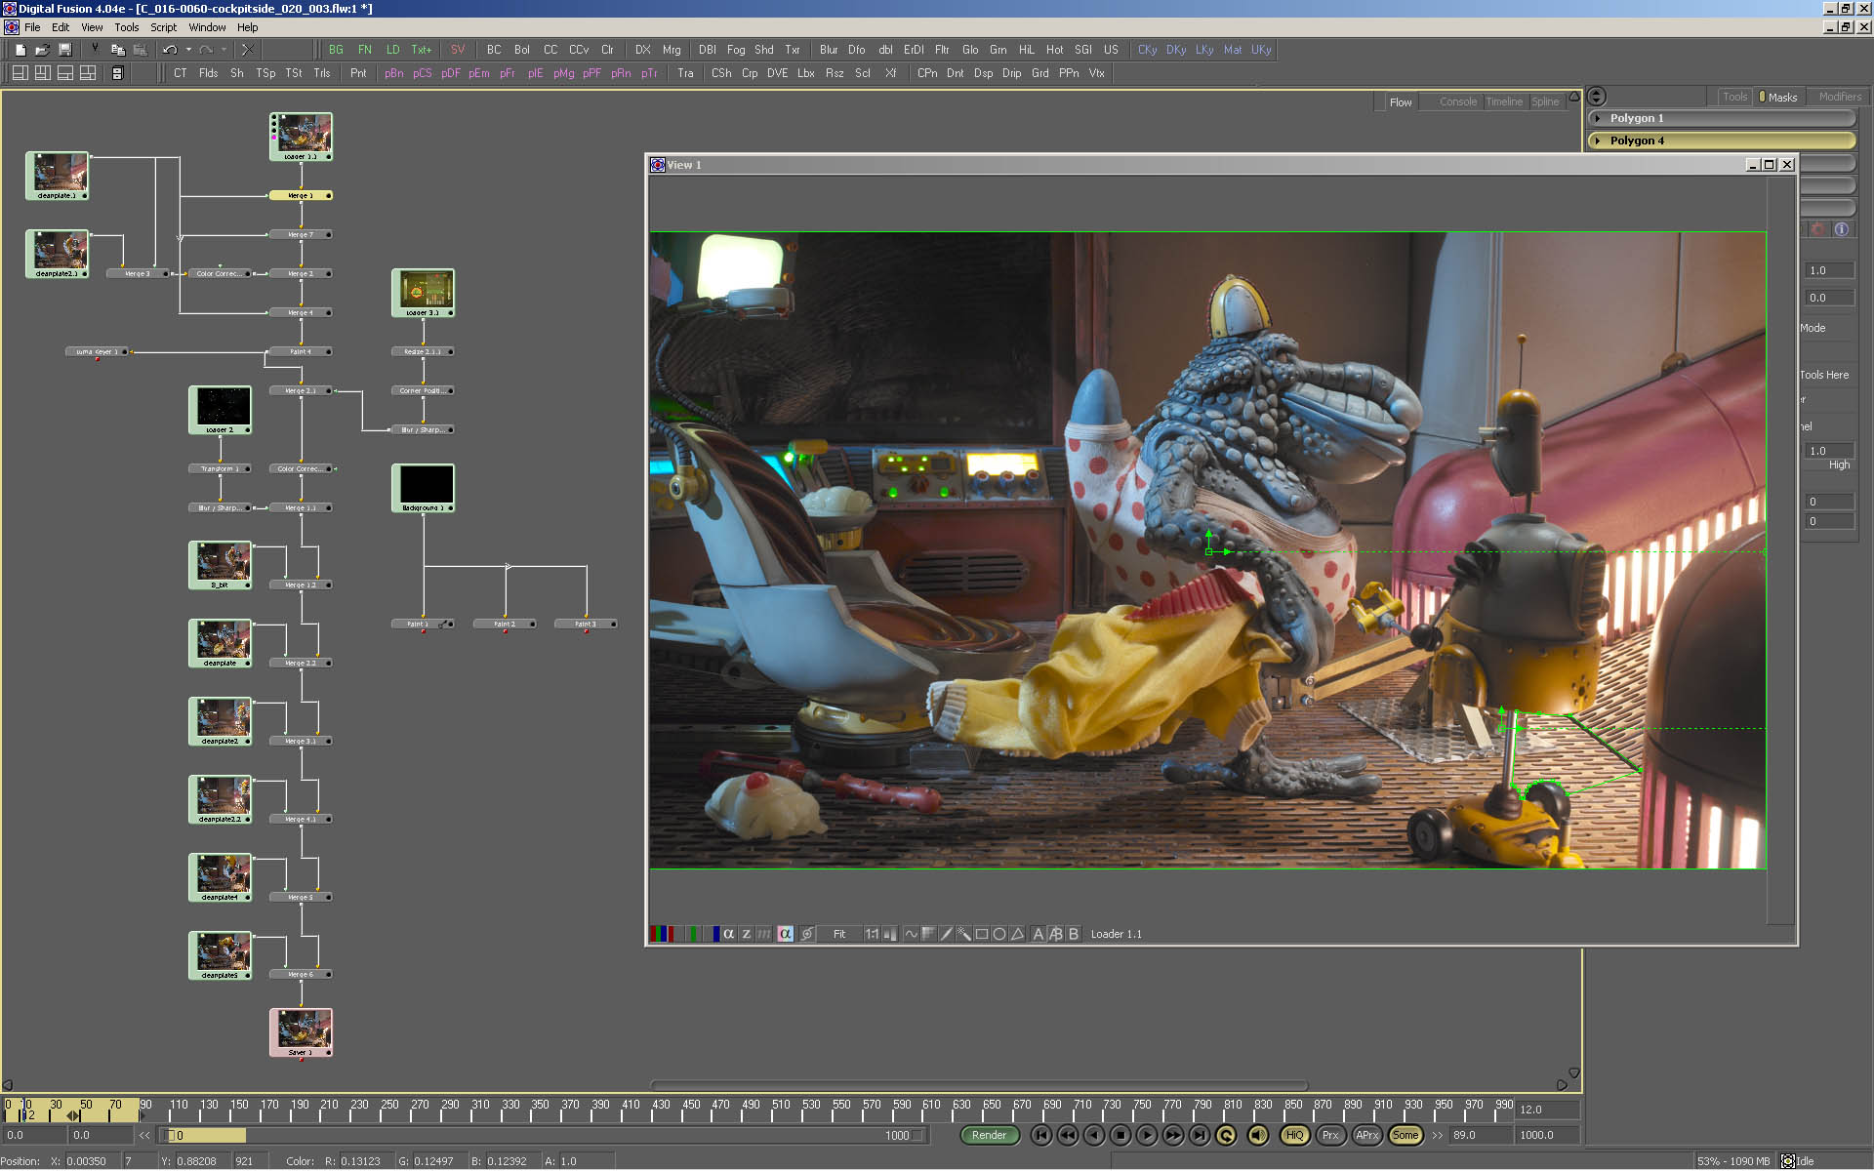Open Fit zoom dropdown in View 1

pos(839,934)
